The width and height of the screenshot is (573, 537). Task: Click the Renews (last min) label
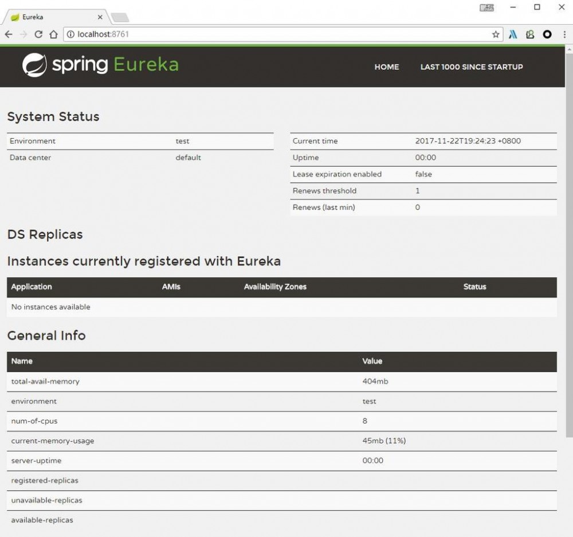point(324,207)
